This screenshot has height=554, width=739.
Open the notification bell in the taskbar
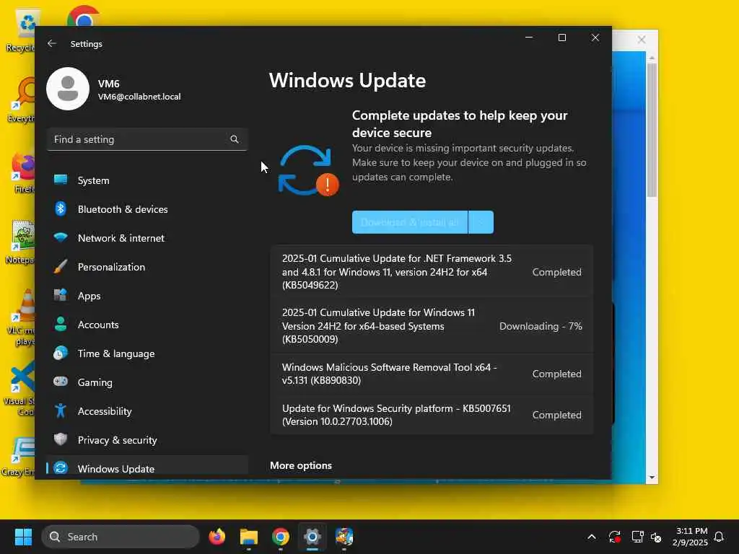point(719,537)
